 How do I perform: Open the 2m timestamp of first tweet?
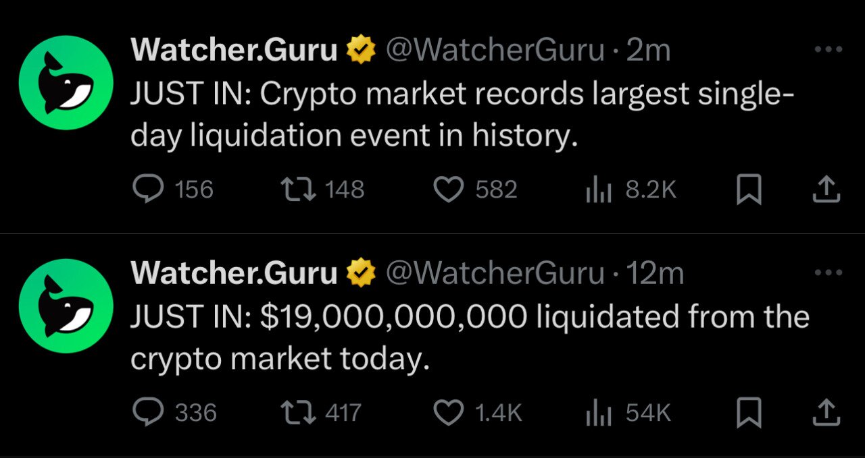pyautogui.click(x=648, y=51)
